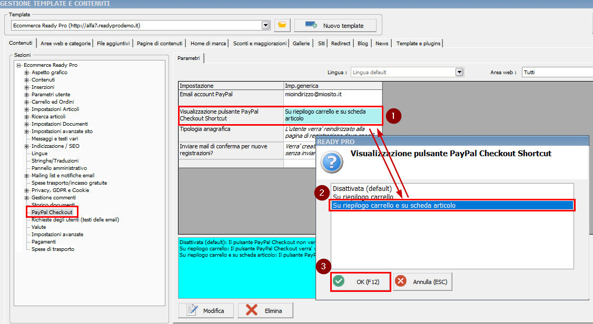
Task: Expand the Contenuti tree node
Action: [x=26, y=80]
